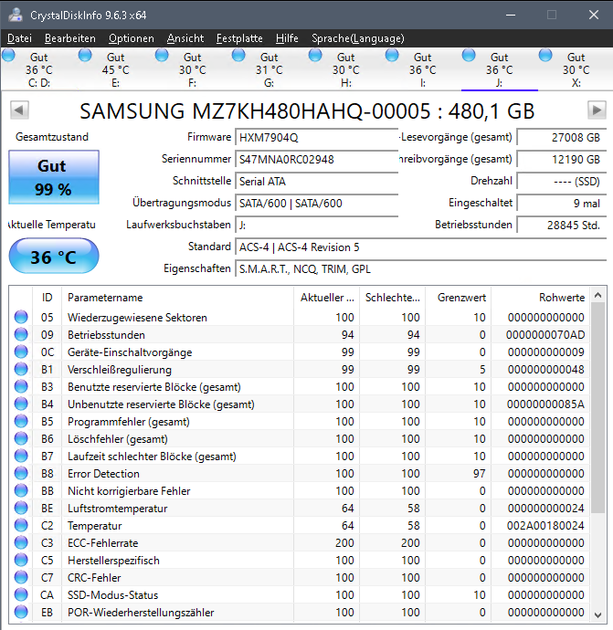The width and height of the screenshot is (613, 630).
Task: Click status icon for Herstellerspezifisch
Action: (x=21, y=560)
